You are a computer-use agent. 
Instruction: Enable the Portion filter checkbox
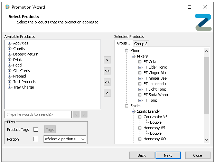36,139
